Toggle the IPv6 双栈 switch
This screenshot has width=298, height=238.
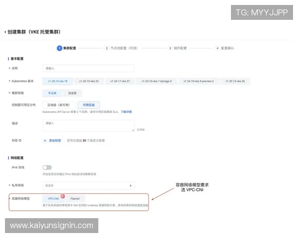click(47, 168)
